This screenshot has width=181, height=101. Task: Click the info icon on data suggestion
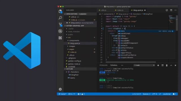pyautogui.click(x=173, y=31)
